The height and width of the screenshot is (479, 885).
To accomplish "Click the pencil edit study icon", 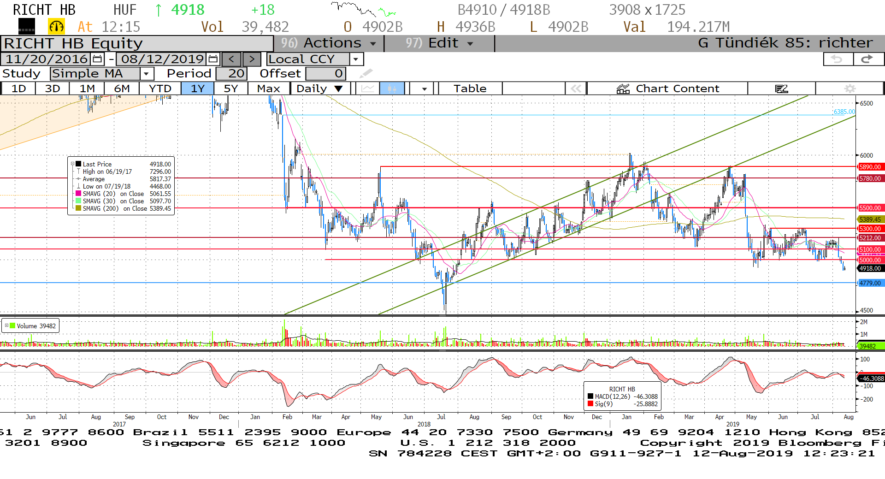I will pyautogui.click(x=366, y=74).
